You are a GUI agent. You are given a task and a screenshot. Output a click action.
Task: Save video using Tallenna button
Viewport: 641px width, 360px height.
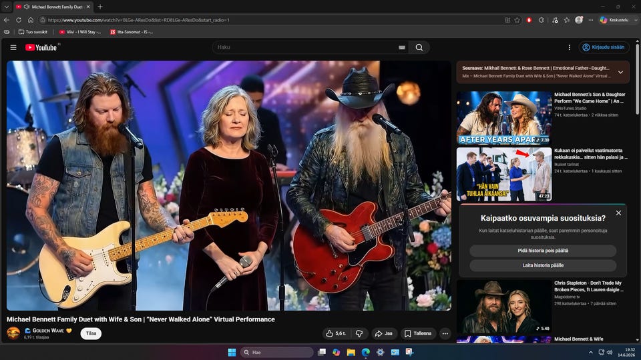click(x=418, y=333)
